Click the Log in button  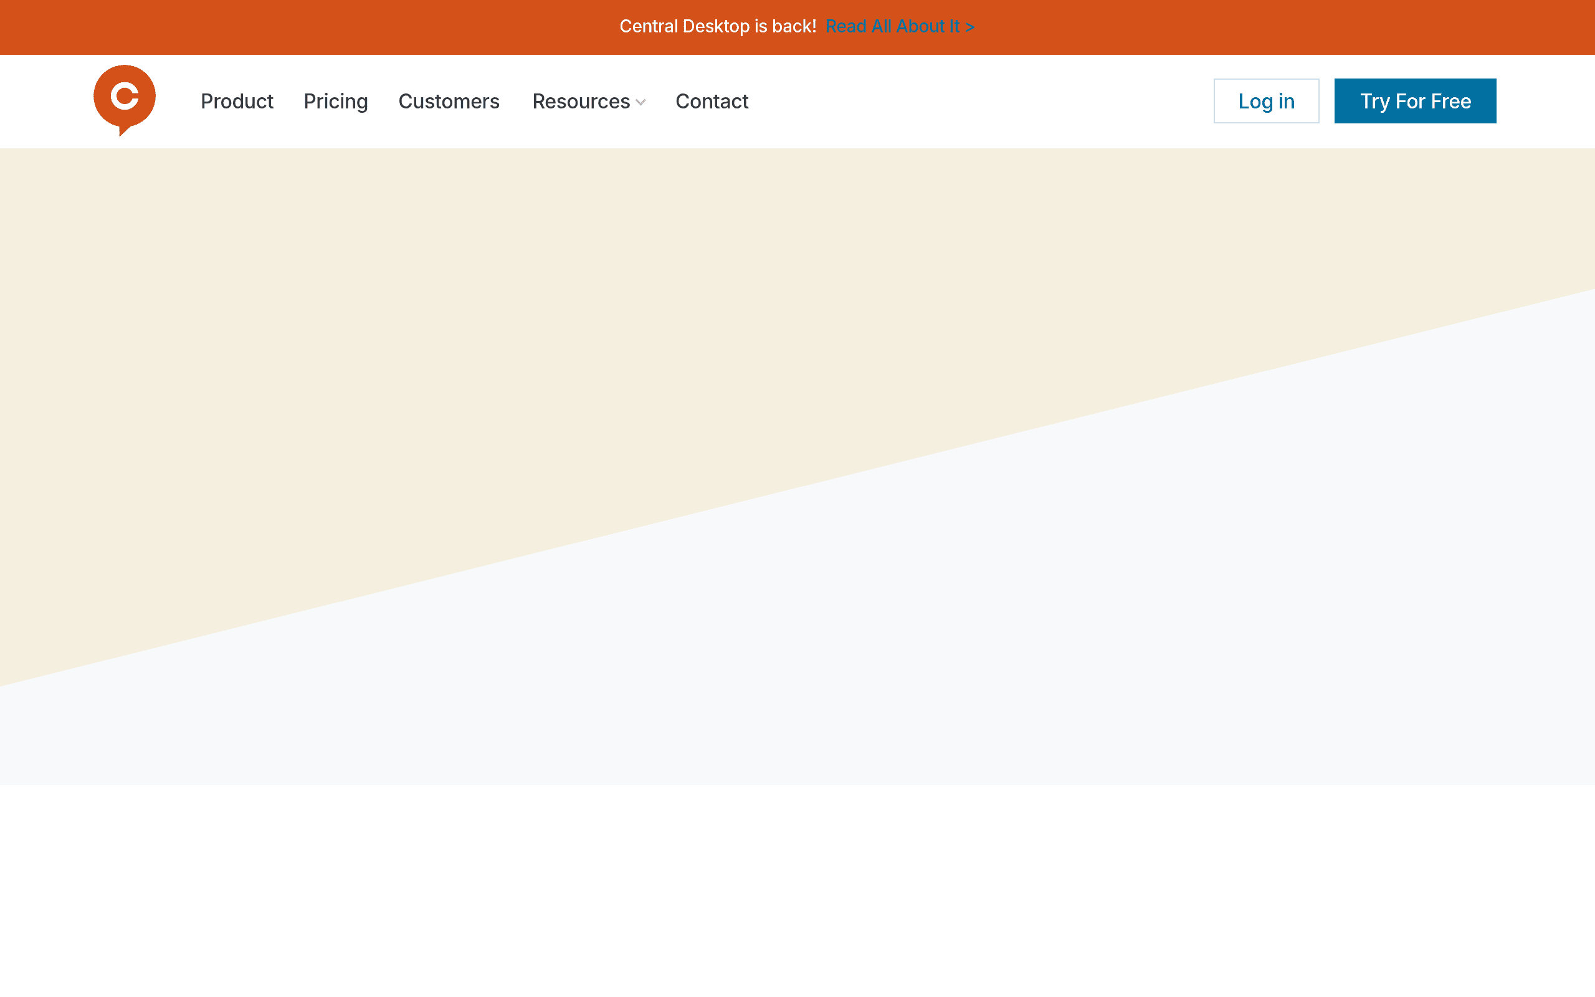(1266, 101)
